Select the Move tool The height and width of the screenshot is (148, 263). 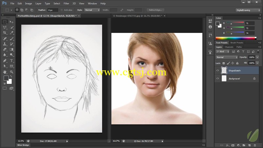point(12,22)
